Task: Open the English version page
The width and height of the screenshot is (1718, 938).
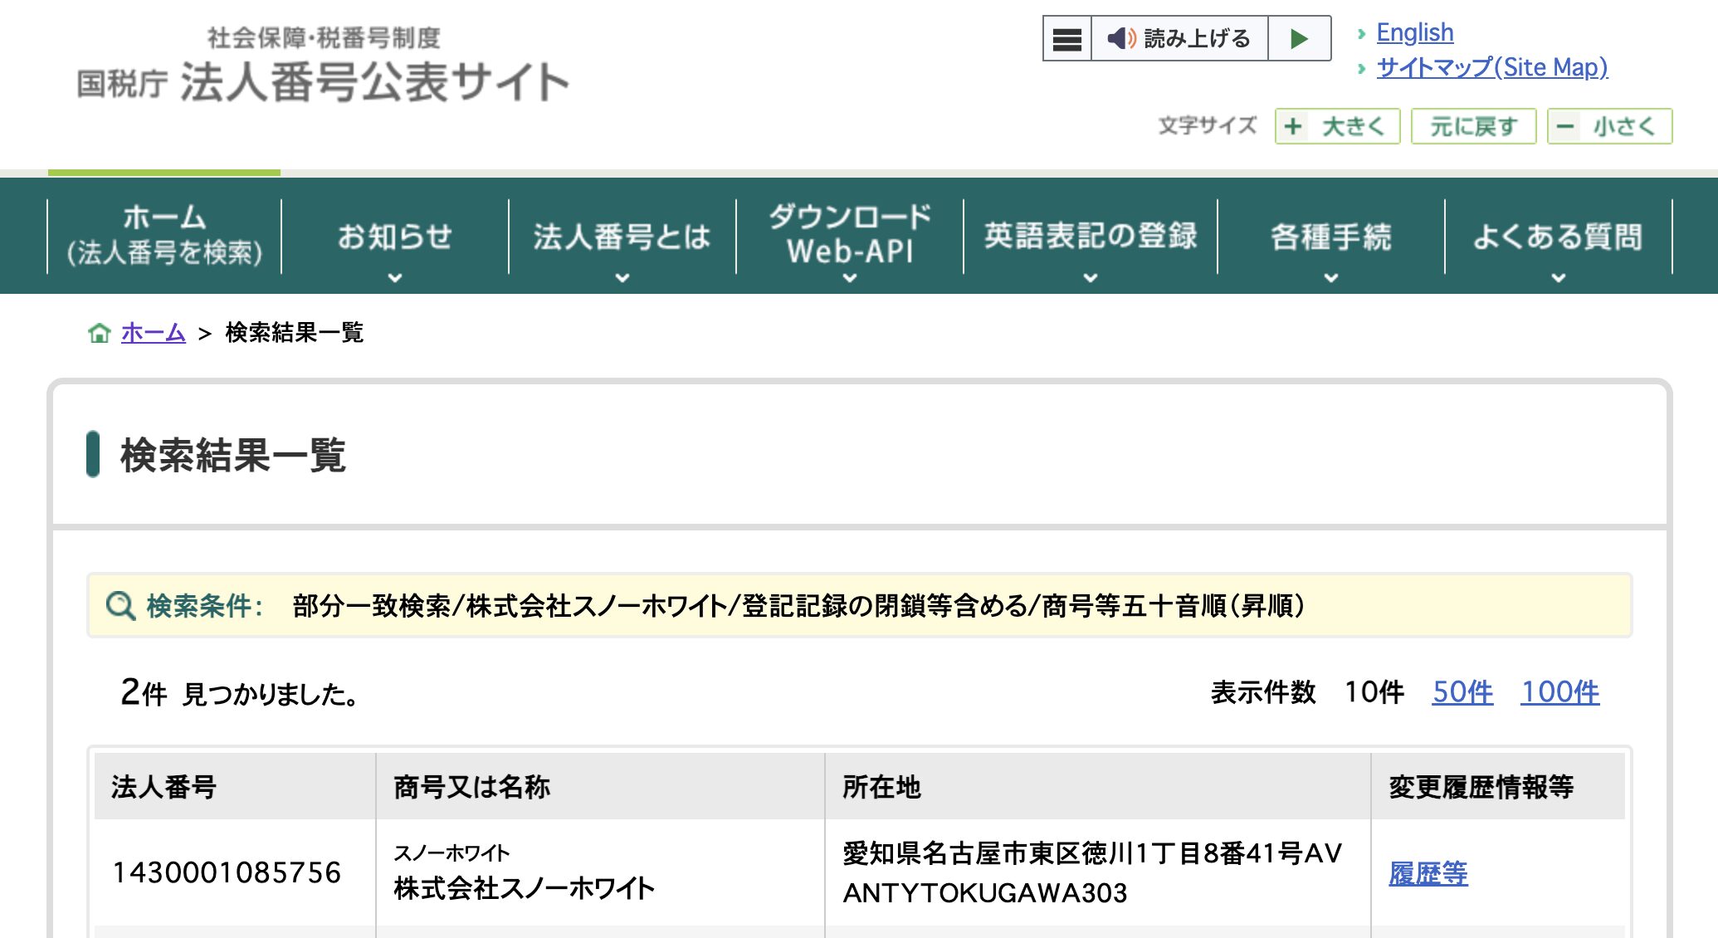Action: coord(1414,32)
